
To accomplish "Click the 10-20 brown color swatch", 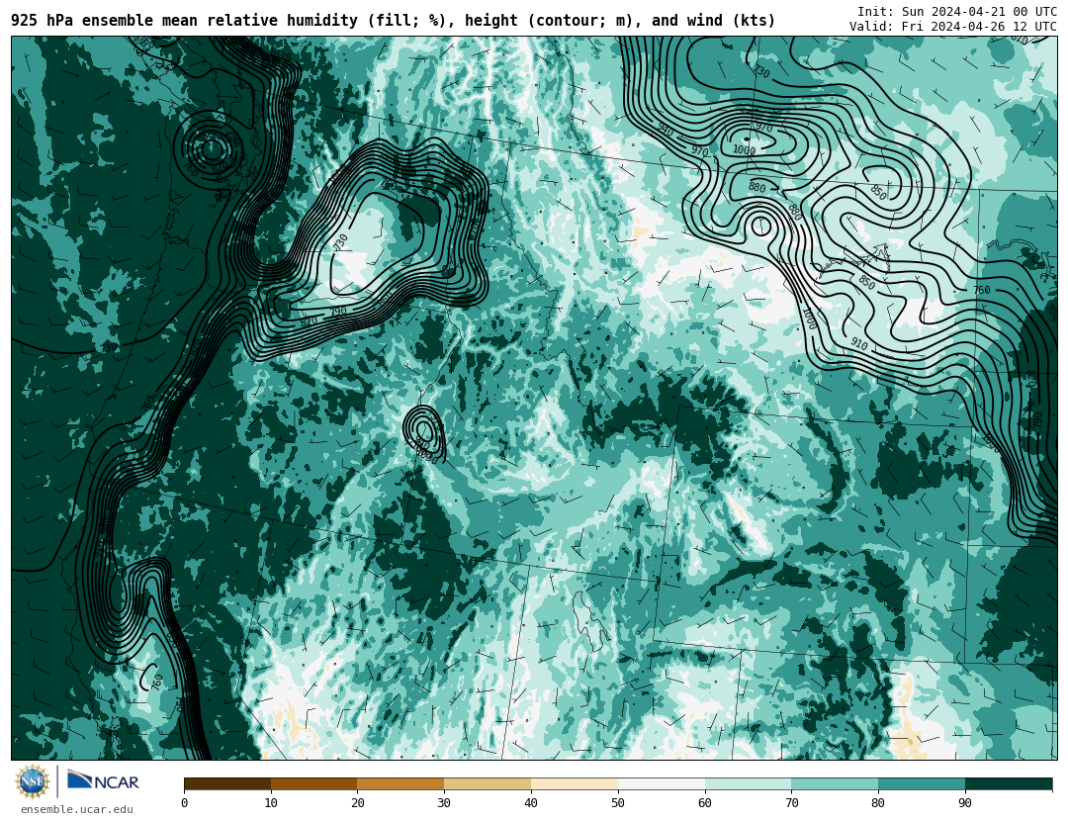I will point(314,784).
